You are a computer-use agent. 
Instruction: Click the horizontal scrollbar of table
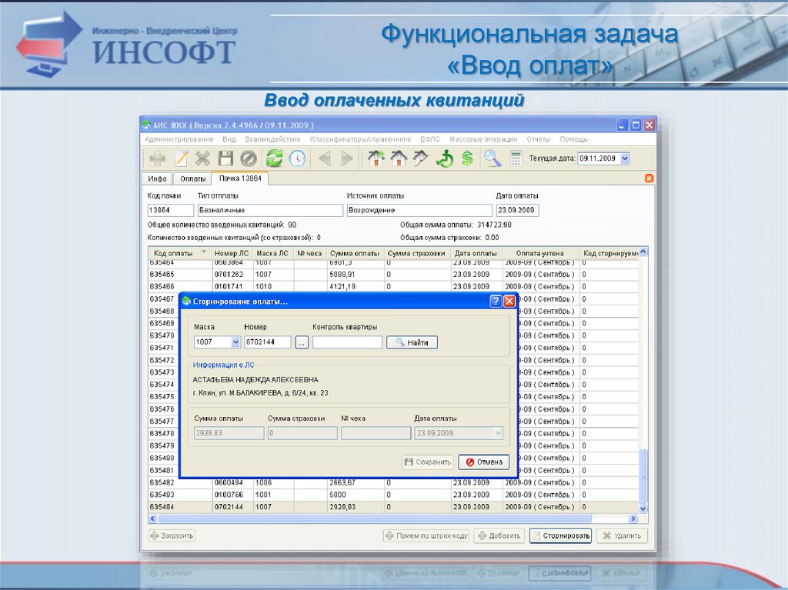coord(375,518)
